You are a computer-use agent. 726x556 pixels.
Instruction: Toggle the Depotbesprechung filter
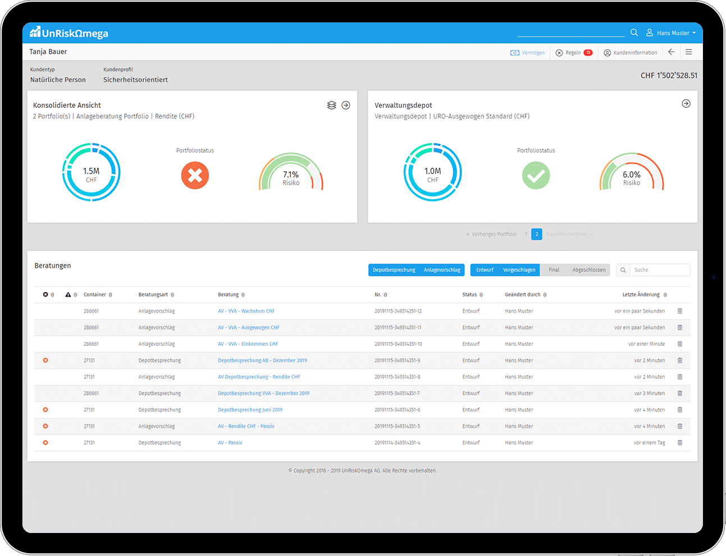tap(394, 270)
